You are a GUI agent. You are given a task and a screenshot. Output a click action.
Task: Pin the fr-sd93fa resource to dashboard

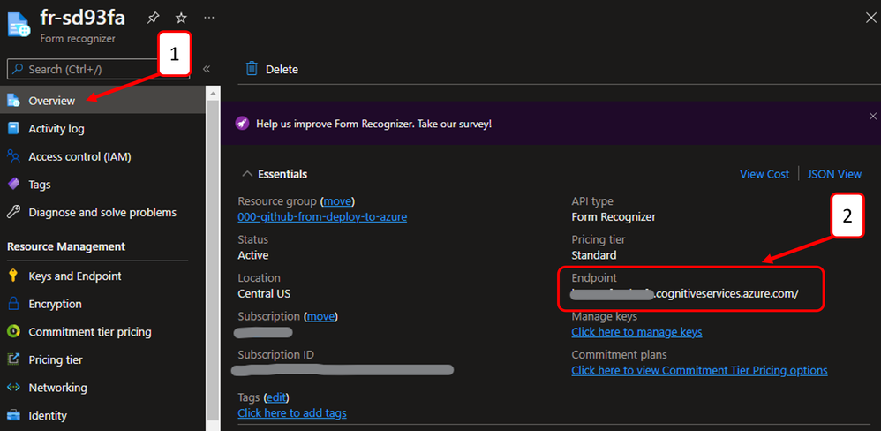click(x=153, y=18)
